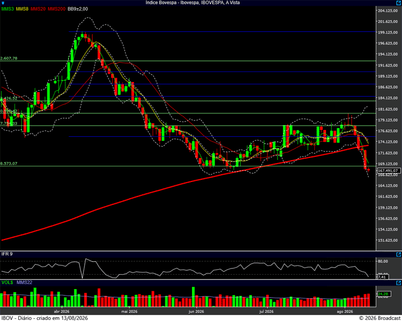The width and height of the screenshot is (402, 321).
Task: Click the 174.125,00 price axis label
Action: pyautogui.click(x=388, y=142)
